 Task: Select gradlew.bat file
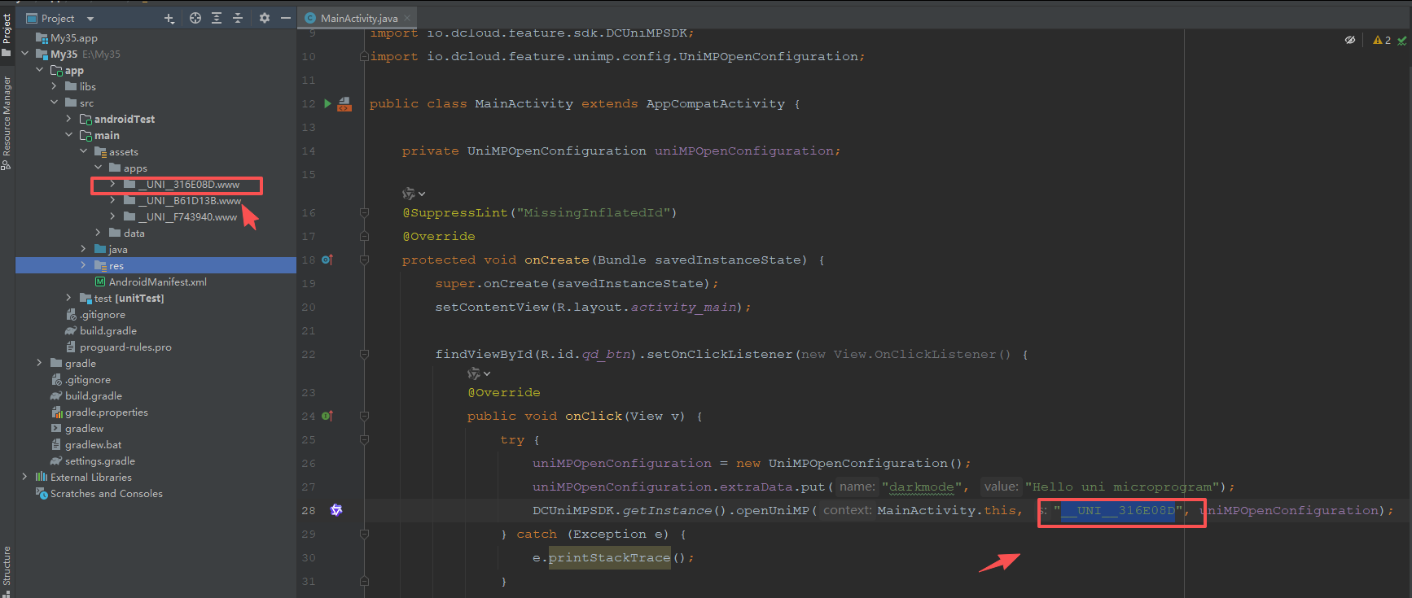pos(93,445)
